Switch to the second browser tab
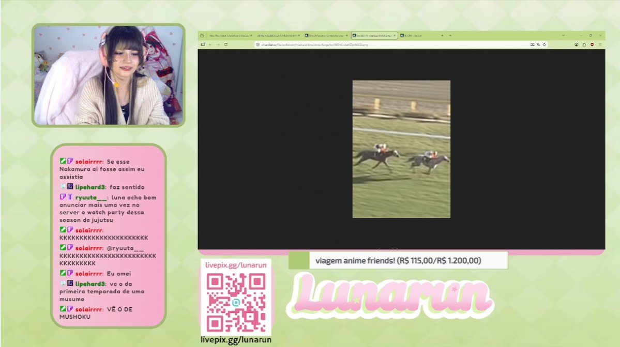This screenshot has height=347, width=620. (x=278, y=36)
